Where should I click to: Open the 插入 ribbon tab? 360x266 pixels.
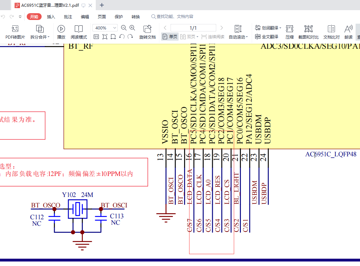pos(51,17)
